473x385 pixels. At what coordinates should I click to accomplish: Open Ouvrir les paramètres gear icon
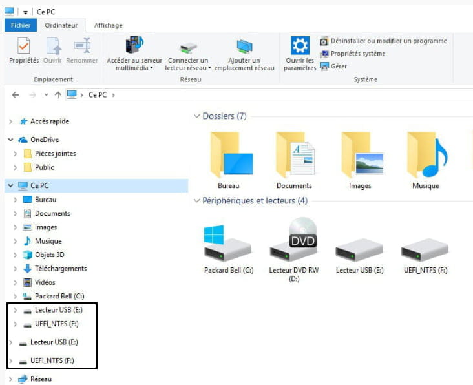300,45
